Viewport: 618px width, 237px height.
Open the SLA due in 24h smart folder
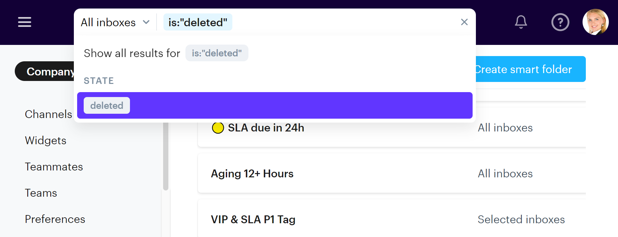tap(266, 128)
